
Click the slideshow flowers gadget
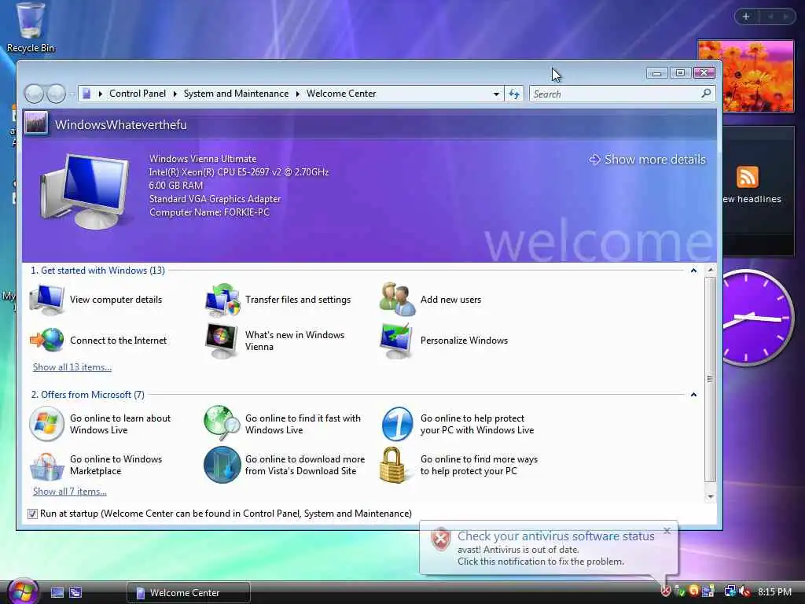pyautogui.click(x=746, y=76)
